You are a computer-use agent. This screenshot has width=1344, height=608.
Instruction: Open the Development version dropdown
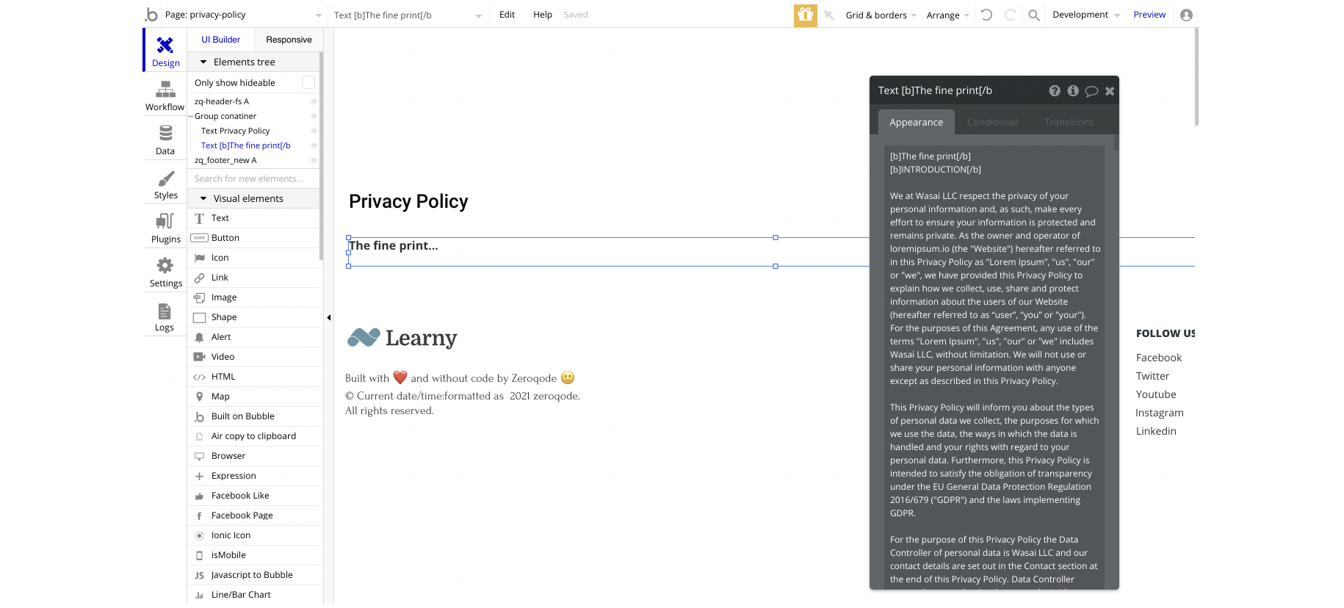1085,15
